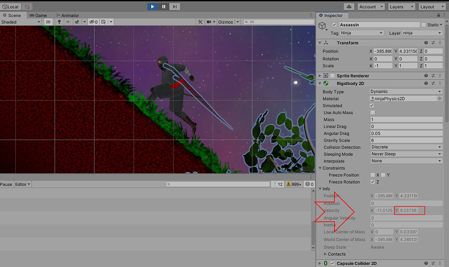Screen dimensions: 449x267
Task: Open the Shaded draw mode dropdown
Action: 20,21
